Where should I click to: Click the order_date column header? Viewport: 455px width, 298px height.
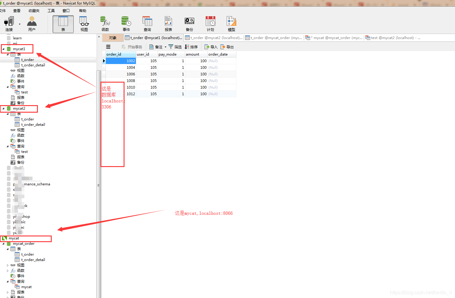(x=222, y=54)
